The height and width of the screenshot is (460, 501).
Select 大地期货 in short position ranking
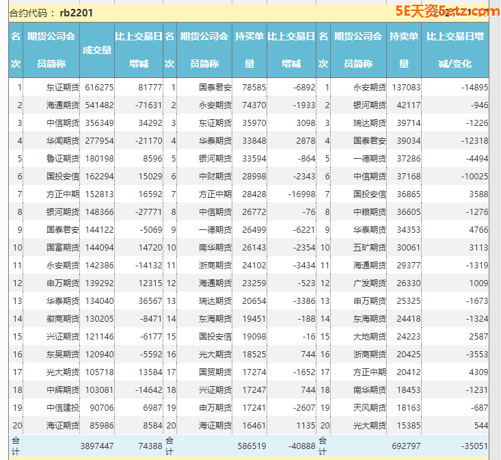point(370,337)
